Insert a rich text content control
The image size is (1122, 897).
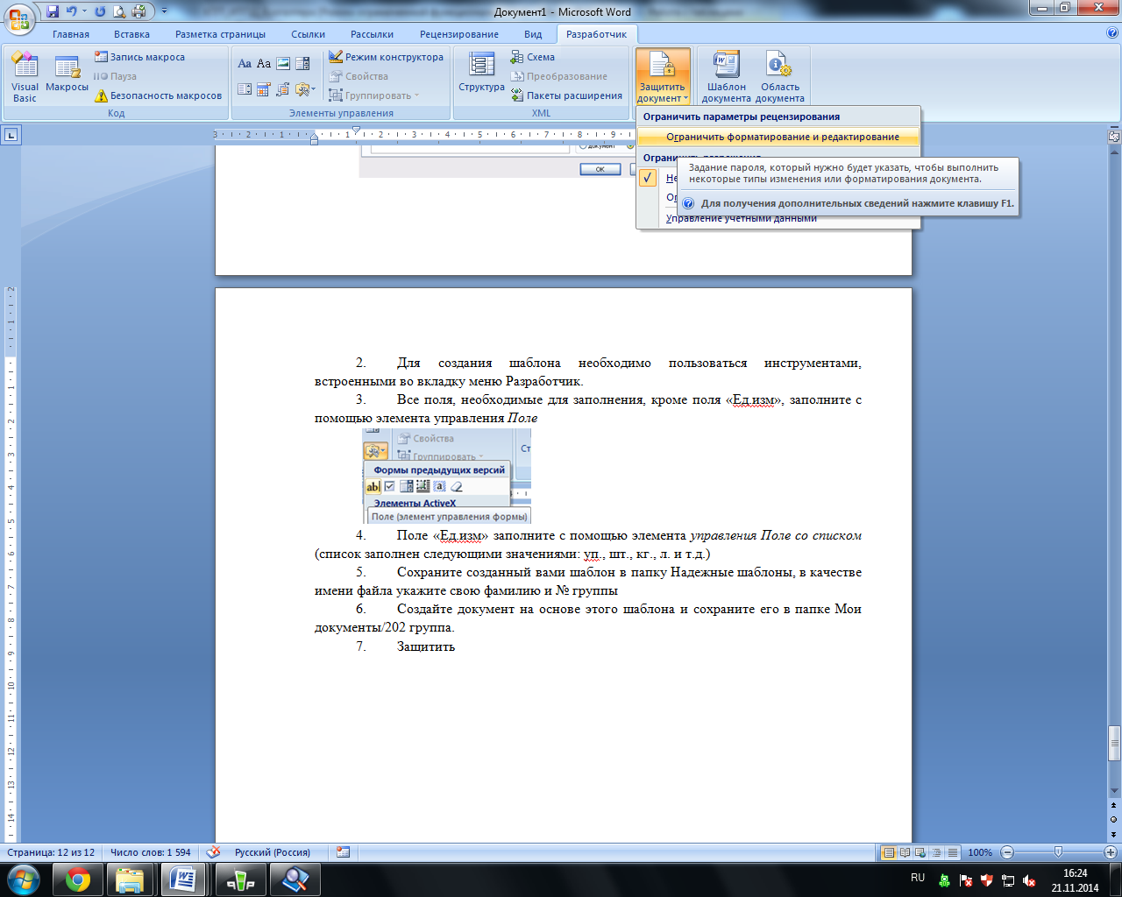[245, 64]
